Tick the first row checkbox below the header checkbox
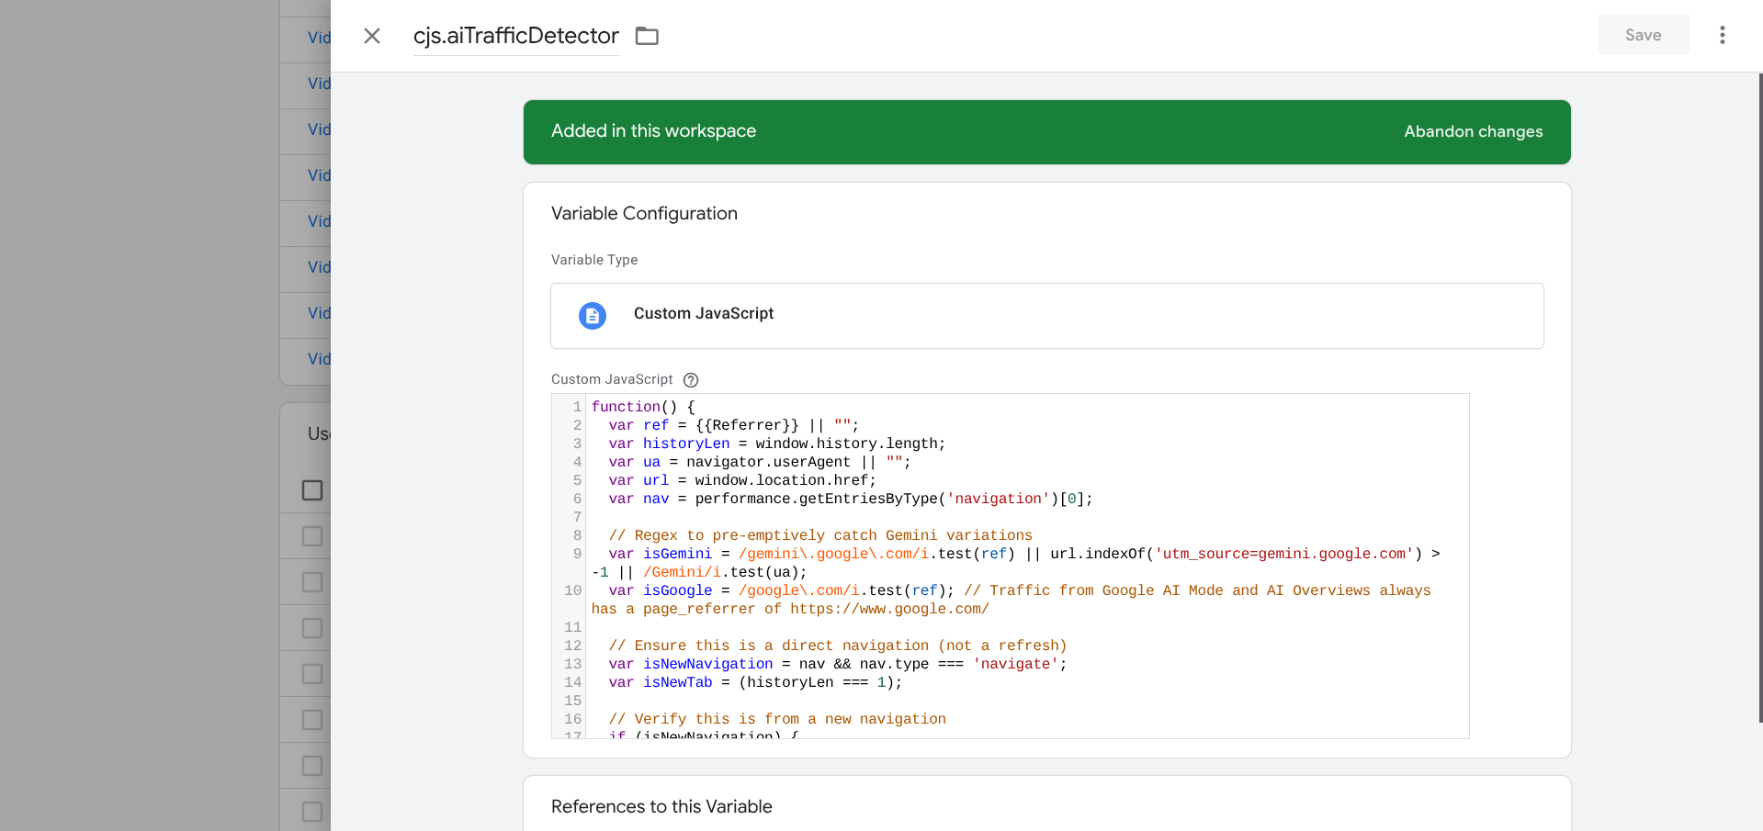Image resolution: width=1763 pixels, height=831 pixels. [x=312, y=536]
